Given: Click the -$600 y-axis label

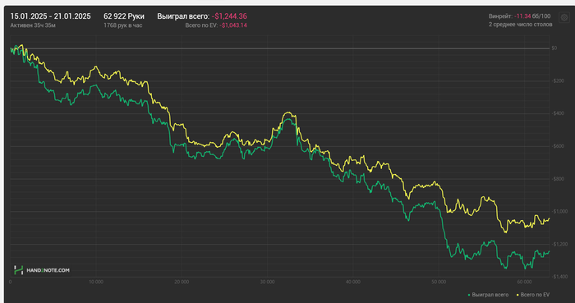Looking at the screenshot, I should click(x=558, y=146).
